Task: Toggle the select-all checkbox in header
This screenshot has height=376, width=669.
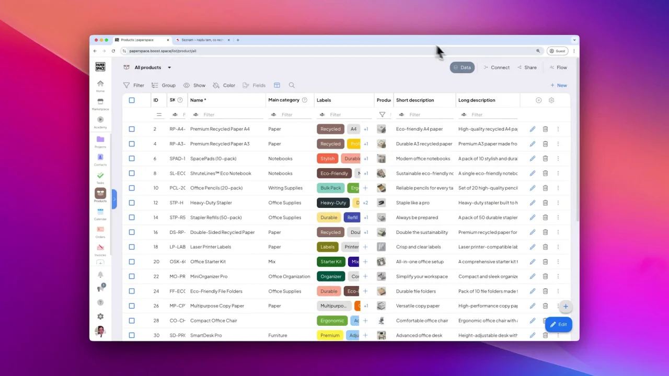Action: (x=132, y=100)
